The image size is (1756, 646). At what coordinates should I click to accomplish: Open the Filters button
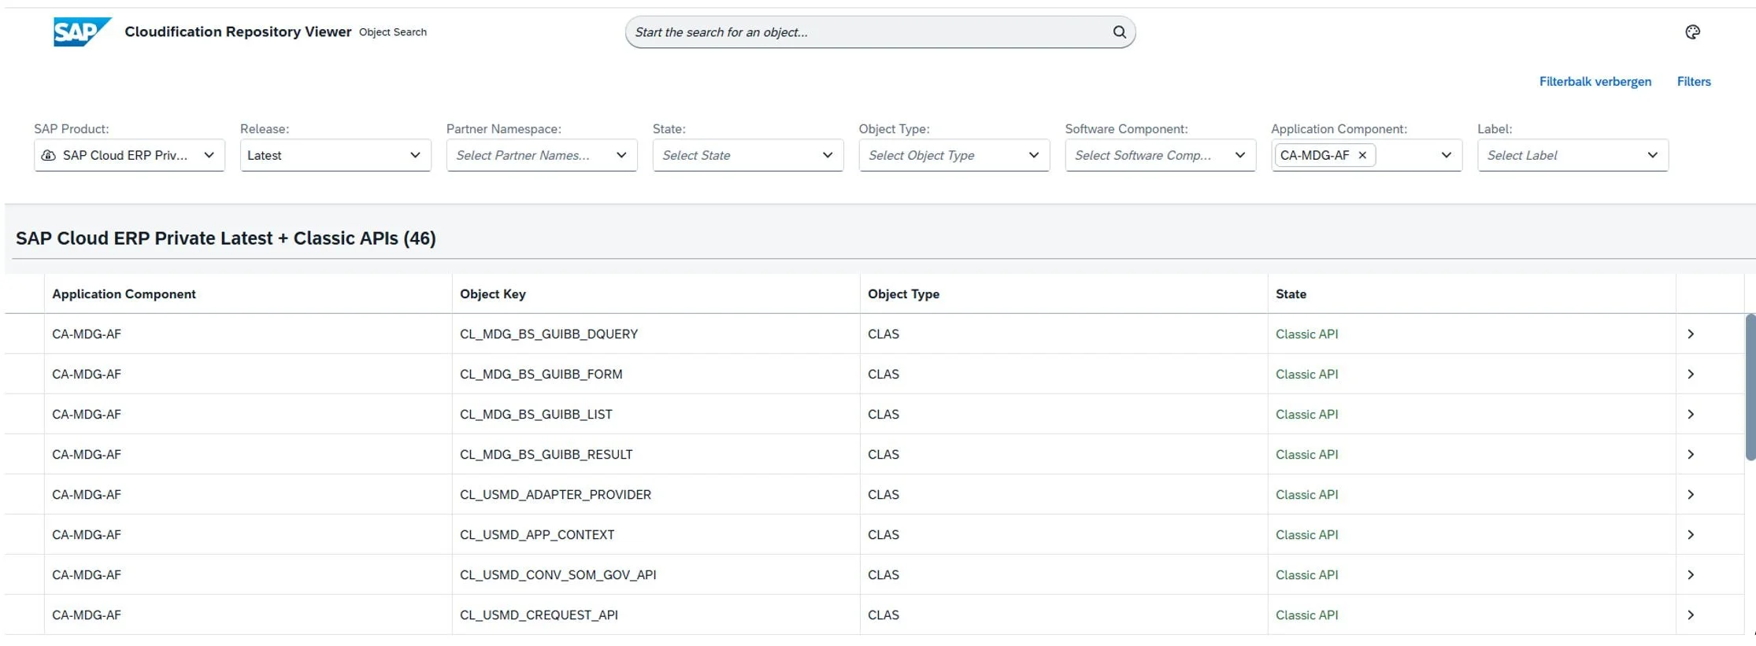click(1694, 81)
